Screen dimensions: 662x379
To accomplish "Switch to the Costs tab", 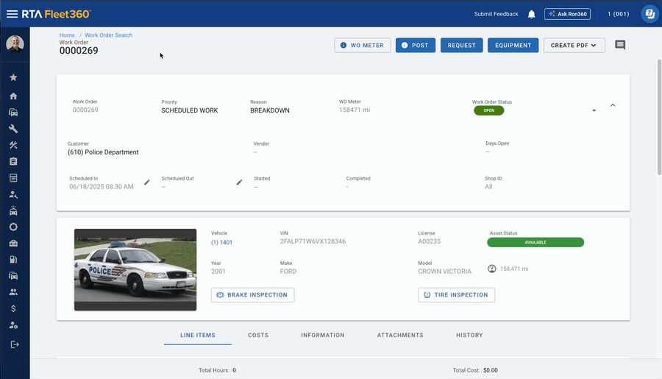I will coord(258,335).
